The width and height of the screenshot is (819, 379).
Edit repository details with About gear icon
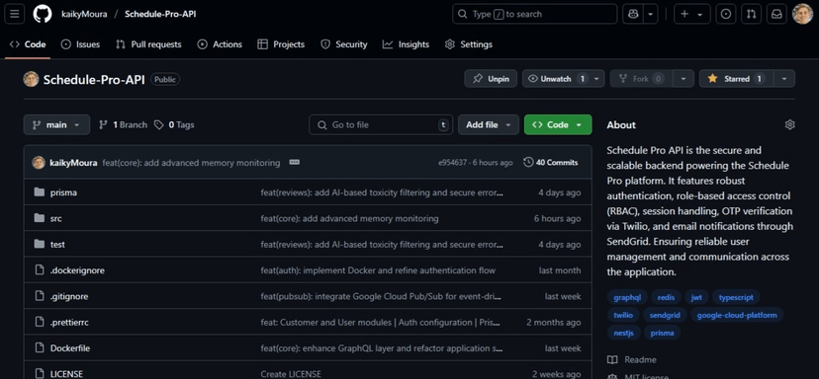pos(789,124)
